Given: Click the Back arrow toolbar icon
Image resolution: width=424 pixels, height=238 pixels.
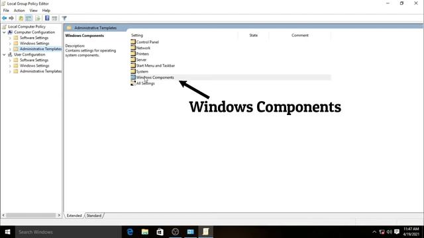Looking at the screenshot, I should (x=5, y=18).
